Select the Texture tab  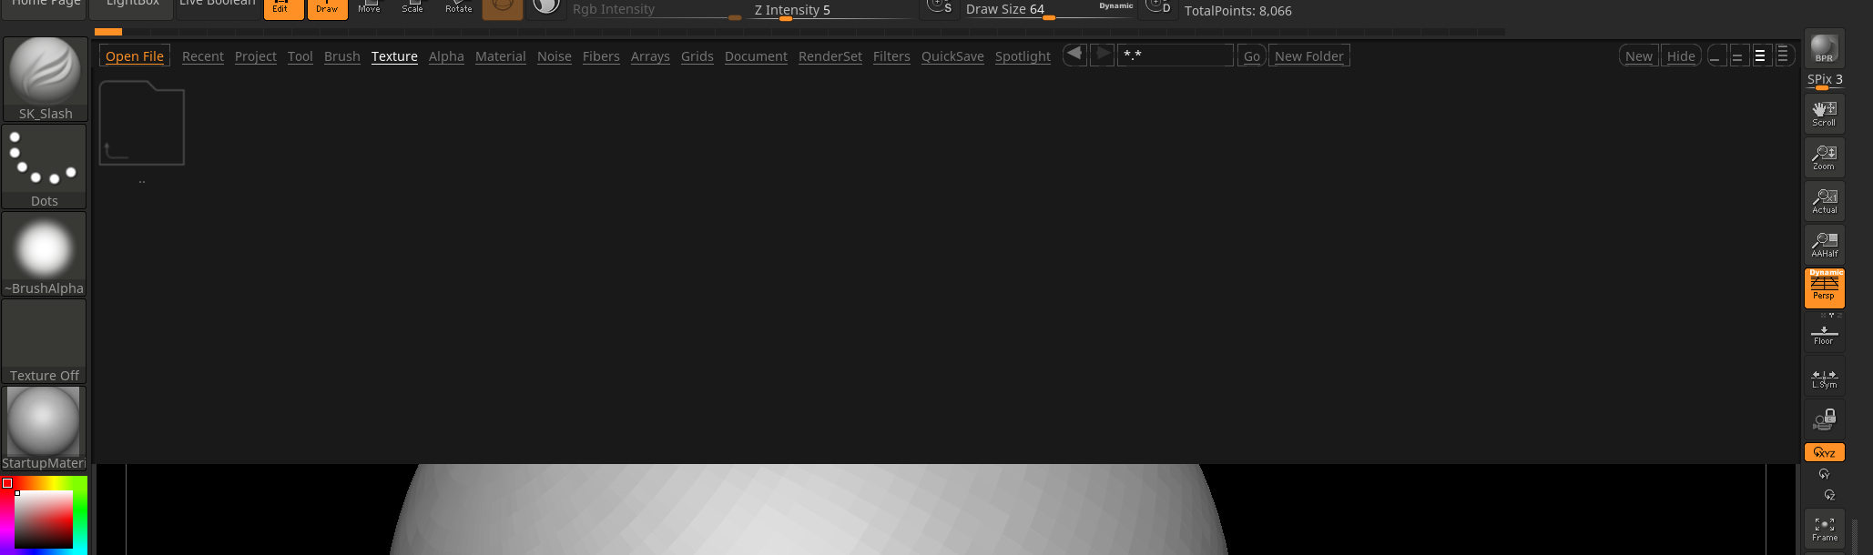394,56
